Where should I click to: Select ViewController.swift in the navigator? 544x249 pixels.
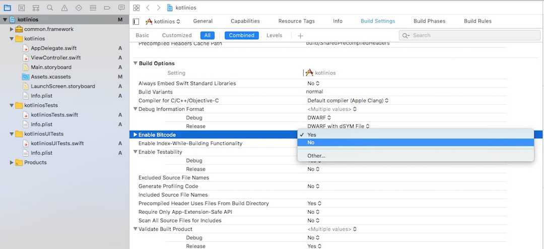[x=55, y=57]
